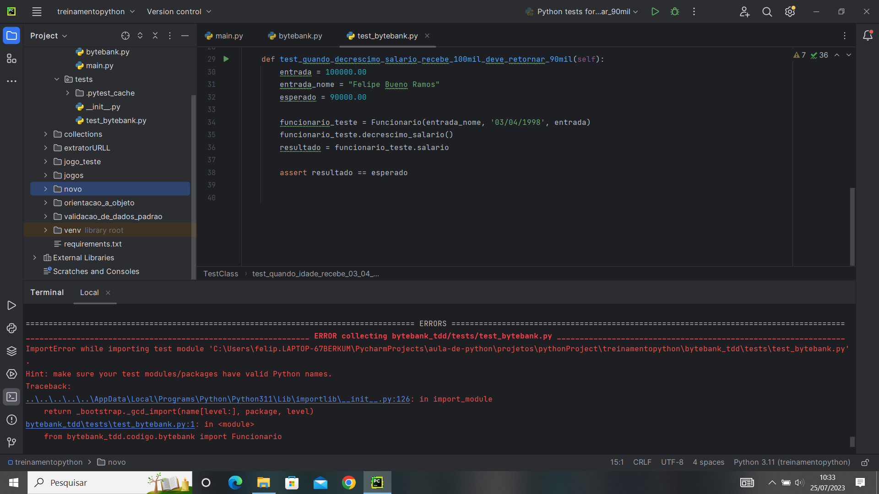Open importlib __init__.py:126 traceback link
Viewport: 879px width, 494px height.
click(218, 399)
